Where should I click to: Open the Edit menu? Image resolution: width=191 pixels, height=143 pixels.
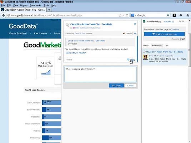pos(9,5)
